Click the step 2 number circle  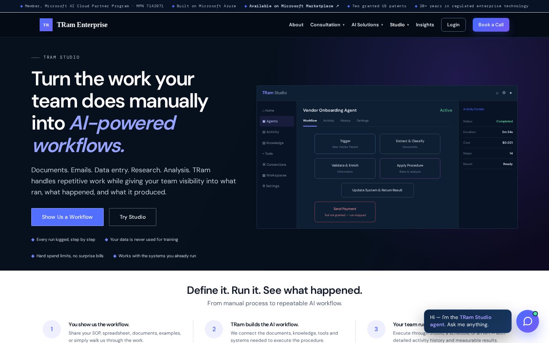pyautogui.click(x=214, y=329)
